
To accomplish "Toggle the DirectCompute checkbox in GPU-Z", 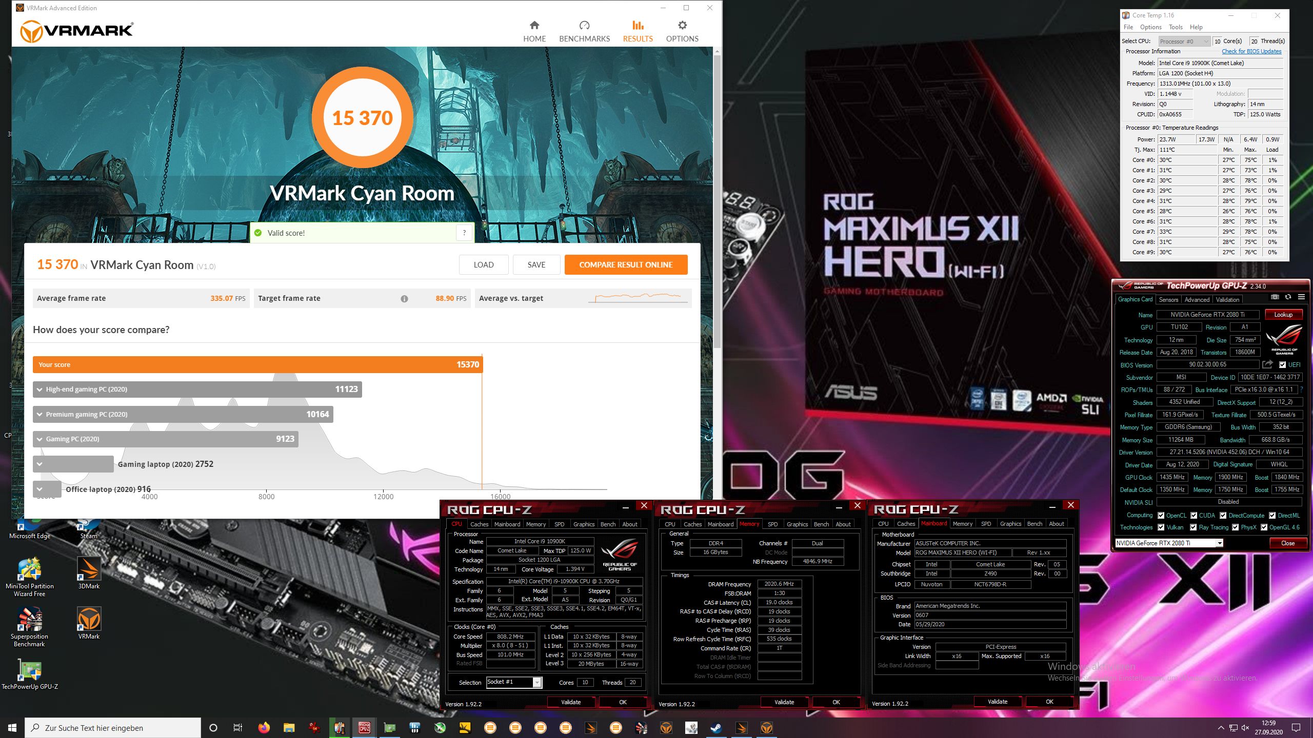I will tap(1223, 516).
